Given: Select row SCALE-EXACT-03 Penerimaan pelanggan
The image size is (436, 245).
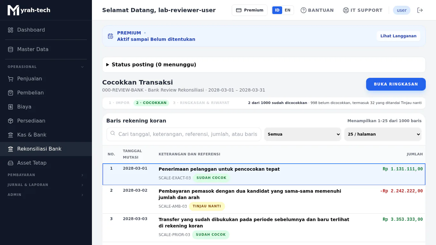Looking at the screenshot, I should (x=264, y=174).
